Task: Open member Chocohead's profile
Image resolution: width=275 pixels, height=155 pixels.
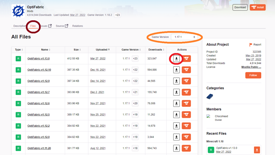Action: 221,116
